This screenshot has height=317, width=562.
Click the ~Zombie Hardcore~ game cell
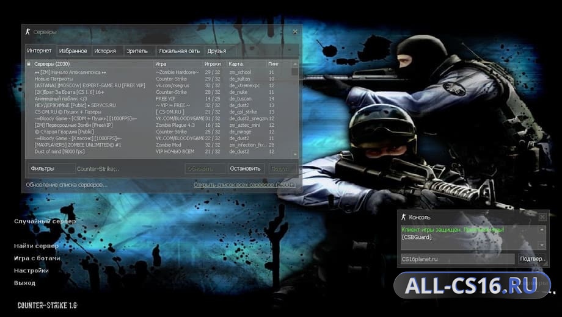point(177,73)
